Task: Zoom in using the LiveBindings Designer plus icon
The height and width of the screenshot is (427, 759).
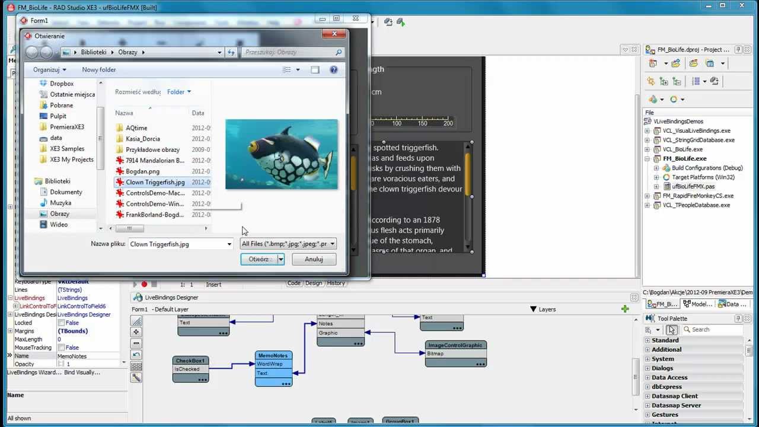Action: pos(136,332)
